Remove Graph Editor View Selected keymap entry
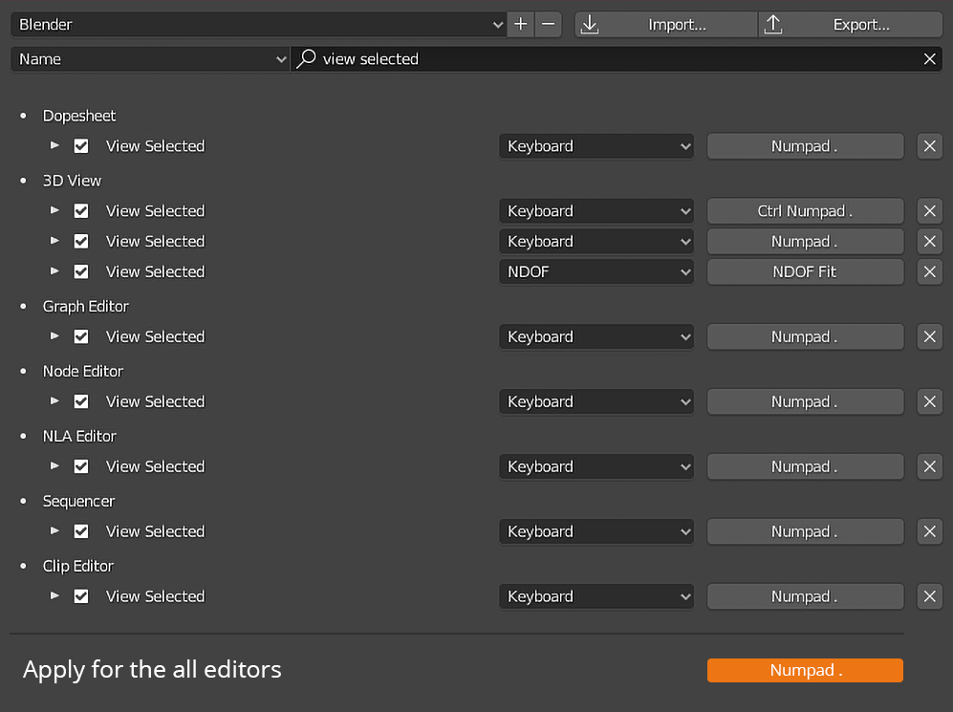 (x=929, y=336)
